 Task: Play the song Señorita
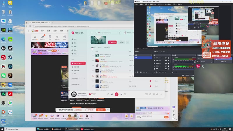tap(102, 60)
